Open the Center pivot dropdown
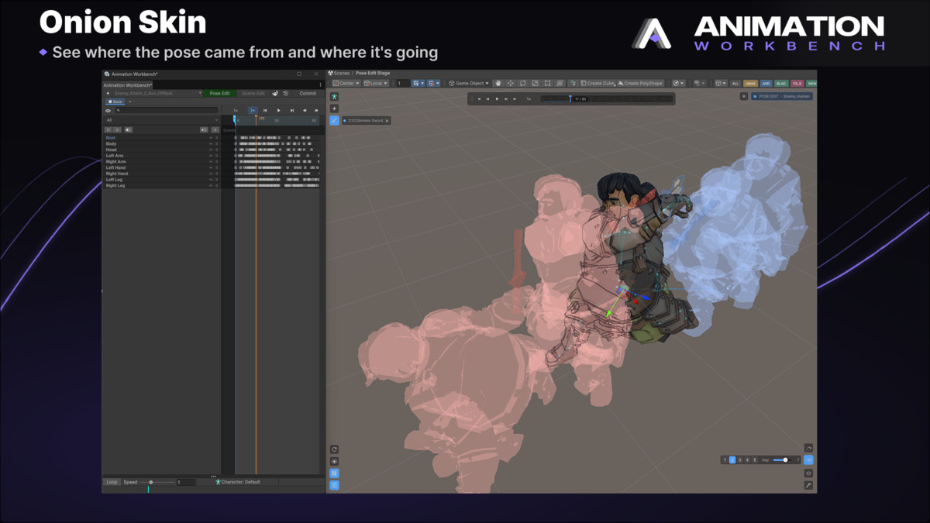This screenshot has width=930, height=523. pyautogui.click(x=346, y=83)
